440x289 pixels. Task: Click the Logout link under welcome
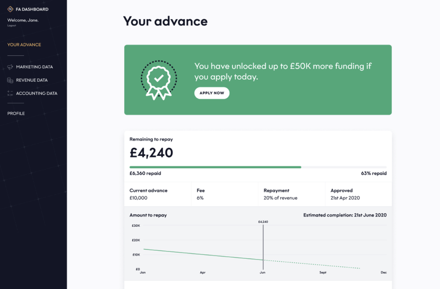pyautogui.click(x=11, y=25)
